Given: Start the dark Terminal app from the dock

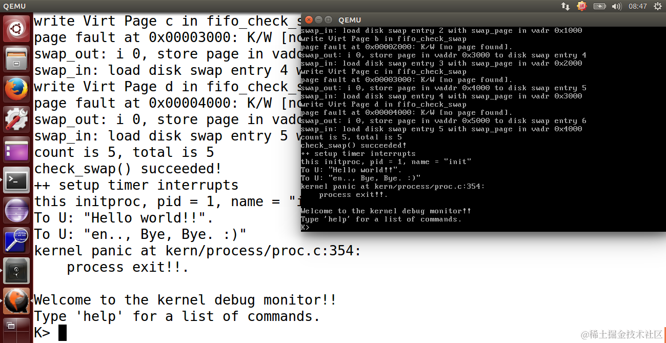Looking at the screenshot, I should 13,180.
